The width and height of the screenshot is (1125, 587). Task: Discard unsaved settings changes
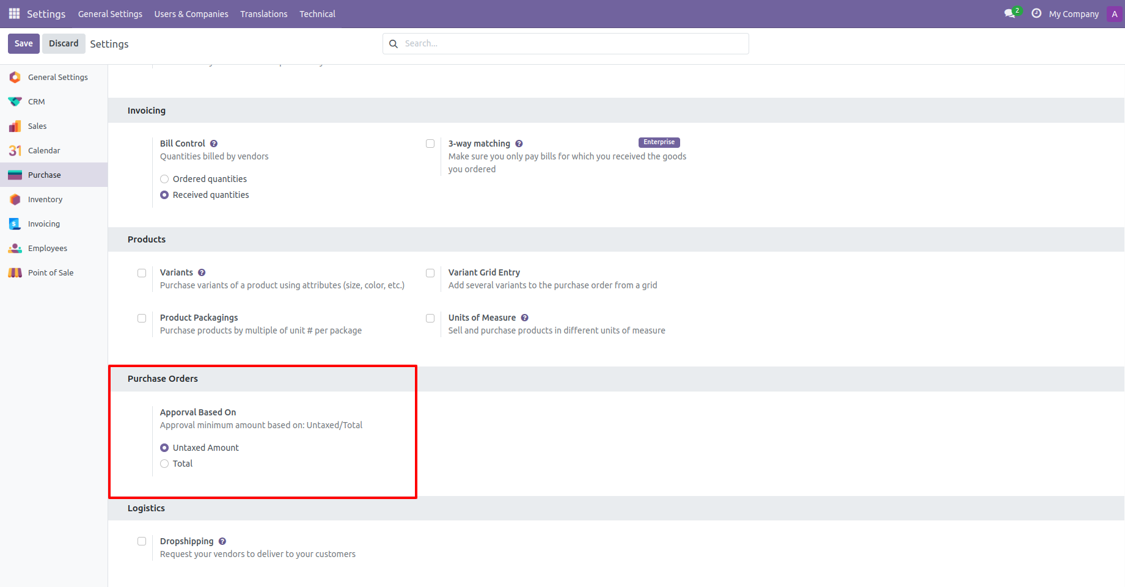(64, 43)
